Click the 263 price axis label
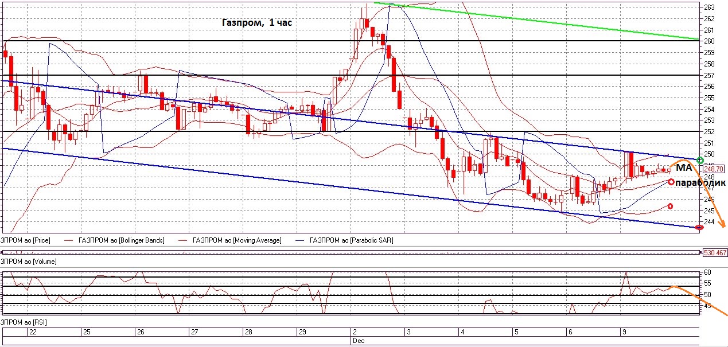728x347 pixels. [x=708, y=7]
